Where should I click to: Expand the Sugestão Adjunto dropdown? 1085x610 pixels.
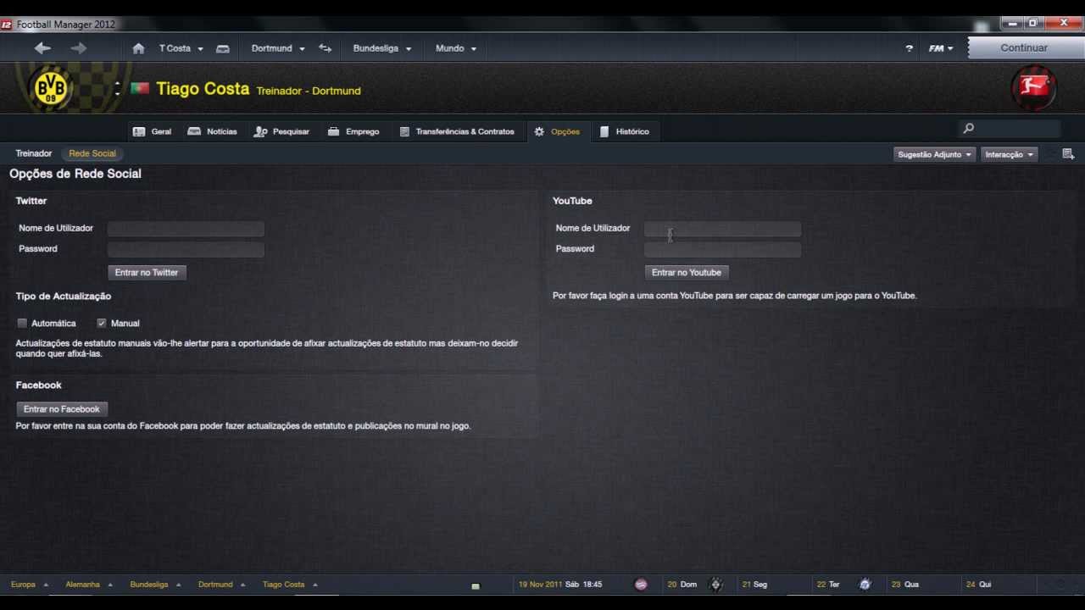click(x=934, y=154)
